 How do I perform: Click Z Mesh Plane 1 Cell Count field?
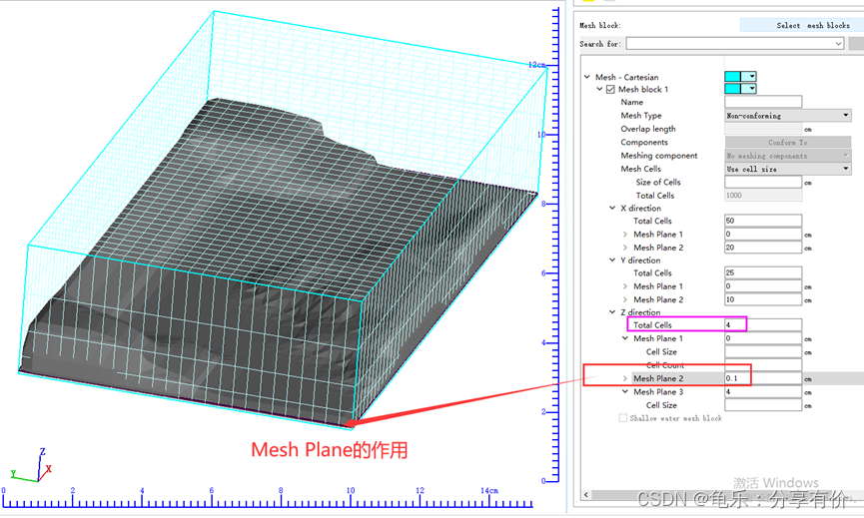pos(763,365)
